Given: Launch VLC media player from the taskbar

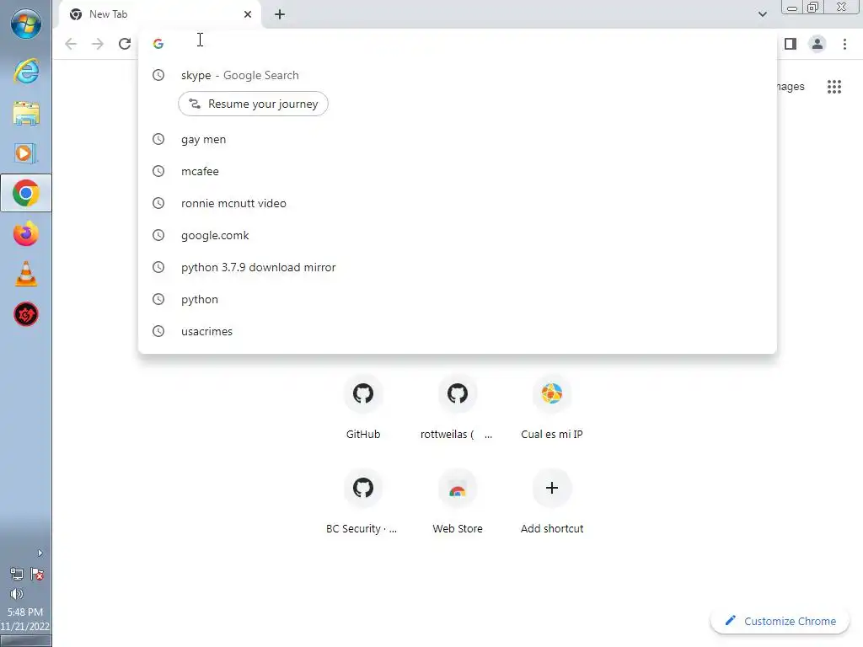Looking at the screenshot, I should point(26,274).
